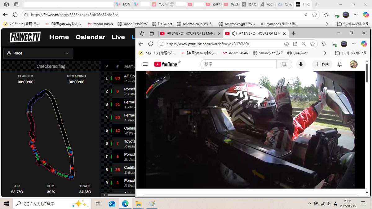Image resolution: width=372 pixels, height=209 pixels.
Task: Open location permission icon in the fiawec.tv address bar
Action: [x=306, y=15]
